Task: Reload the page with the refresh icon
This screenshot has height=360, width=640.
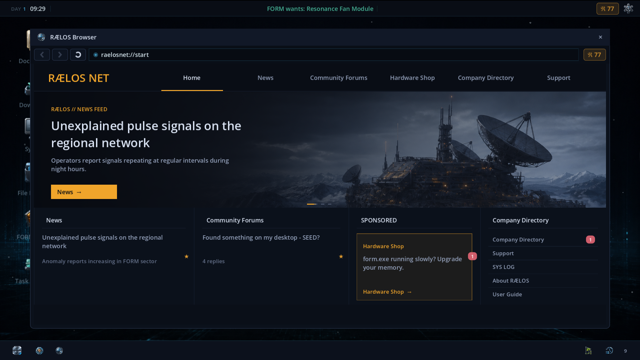Action: point(78,55)
